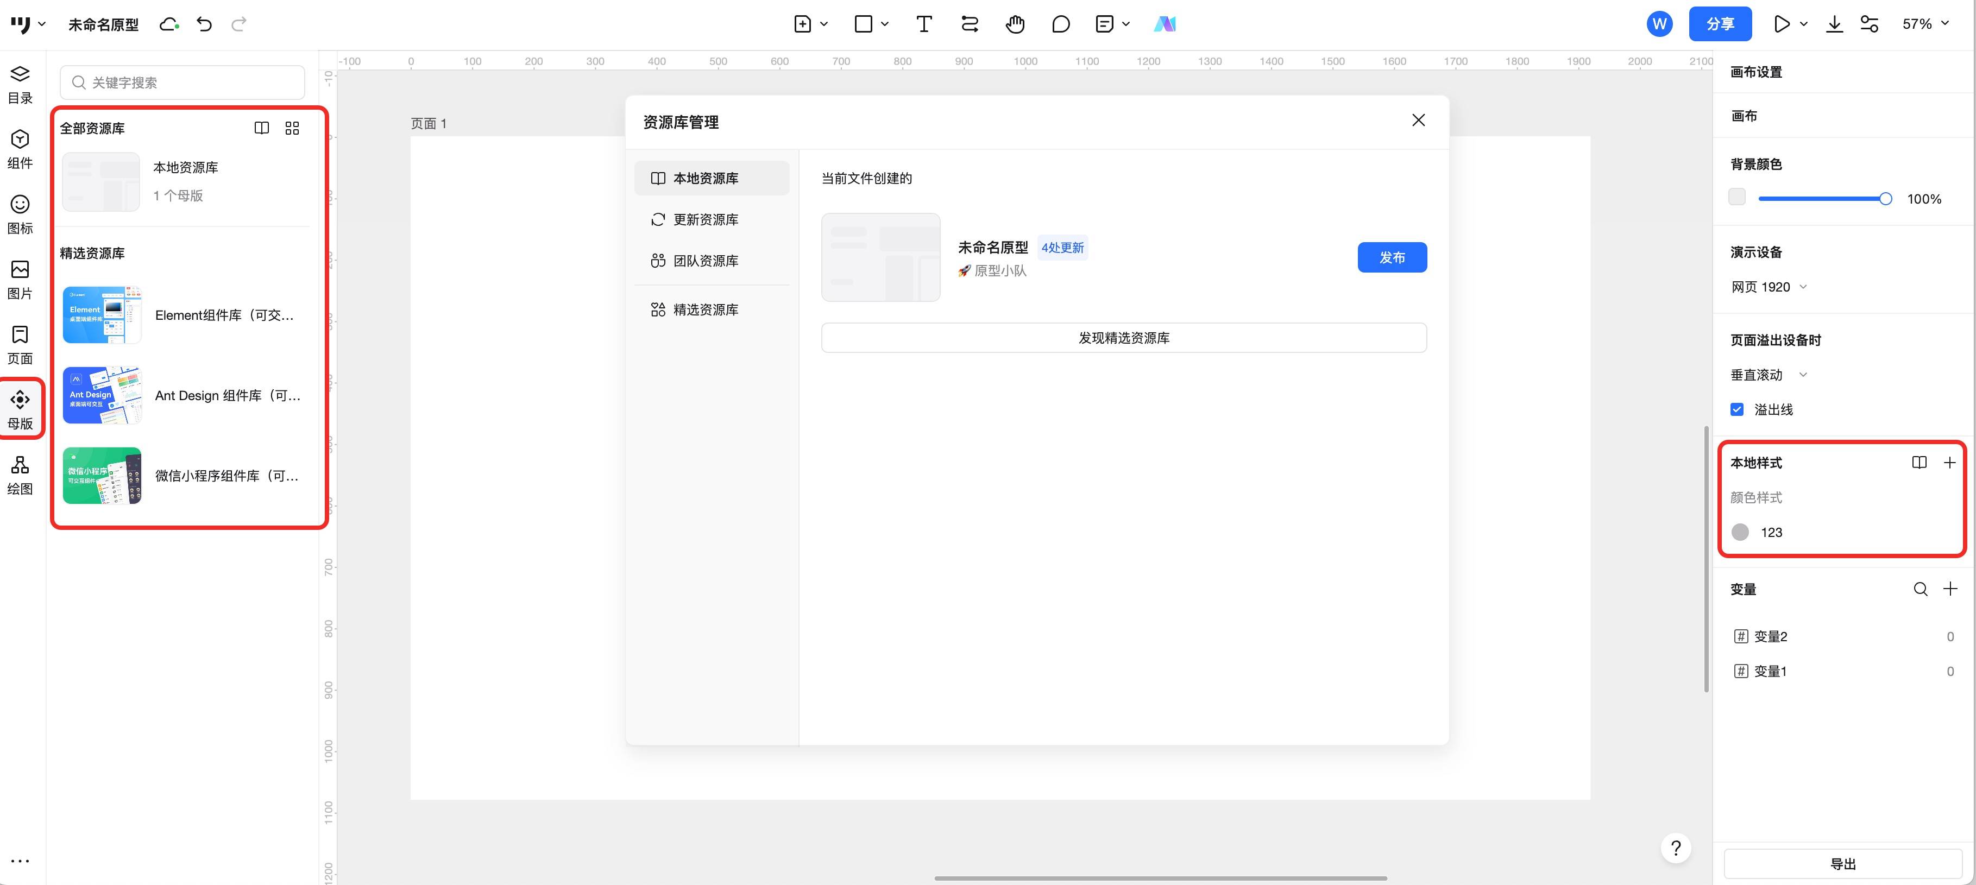The image size is (1976, 885).
Task: Add a new variable with plus
Action: [x=1950, y=589]
